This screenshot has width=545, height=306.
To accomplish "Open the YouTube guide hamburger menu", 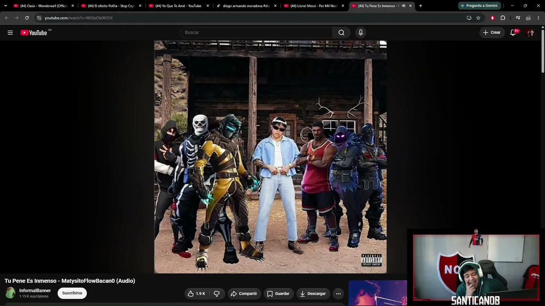I will point(10,33).
